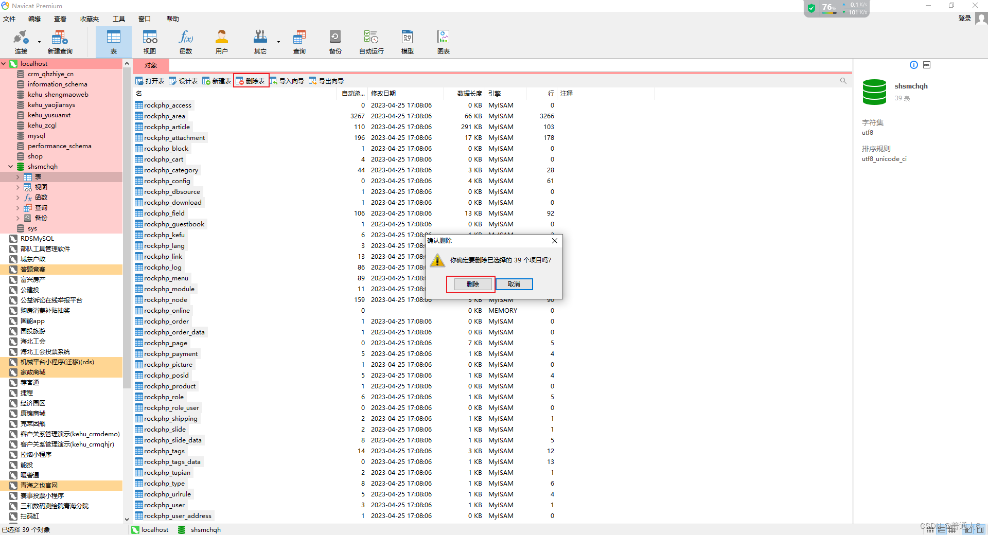Click 新建表 (New Table) in the object toolbar
The height and width of the screenshot is (535, 988).
click(217, 81)
